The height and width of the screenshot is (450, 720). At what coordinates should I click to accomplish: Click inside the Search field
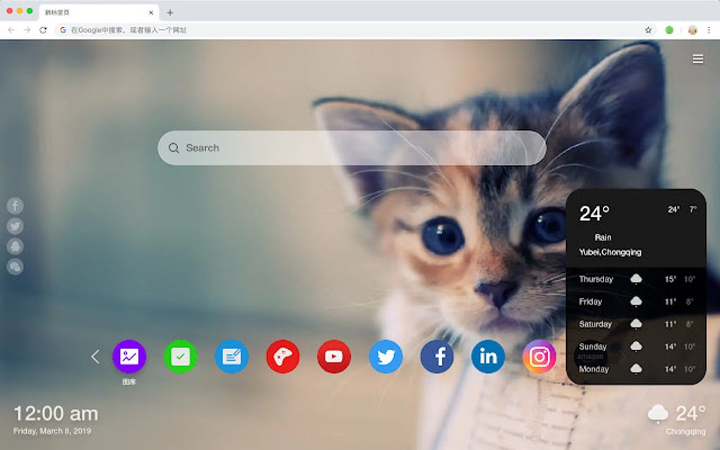[x=353, y=147]
